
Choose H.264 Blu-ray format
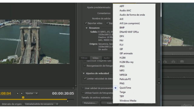[x=126, y=62]
